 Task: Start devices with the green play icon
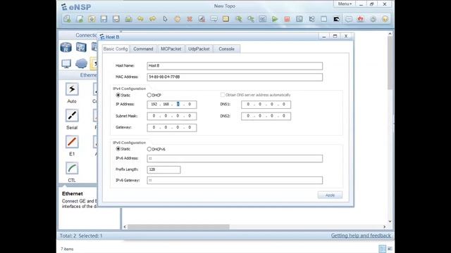[x=275, y=19]
